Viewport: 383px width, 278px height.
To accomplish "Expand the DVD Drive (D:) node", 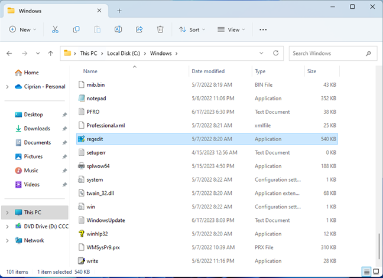I will pyautogui.click(x=7, y=227).
